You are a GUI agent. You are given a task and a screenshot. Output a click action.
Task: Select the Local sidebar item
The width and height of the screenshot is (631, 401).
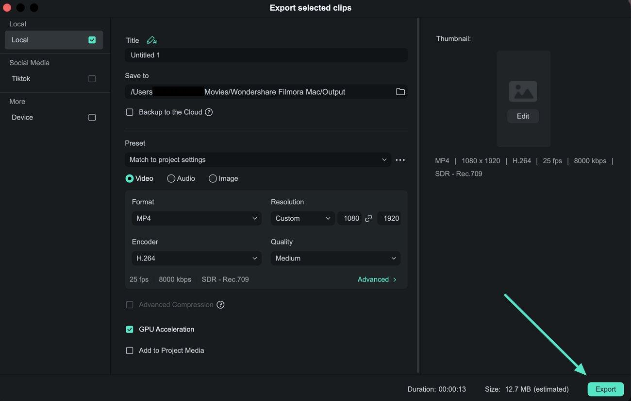(x=54, y=40)
